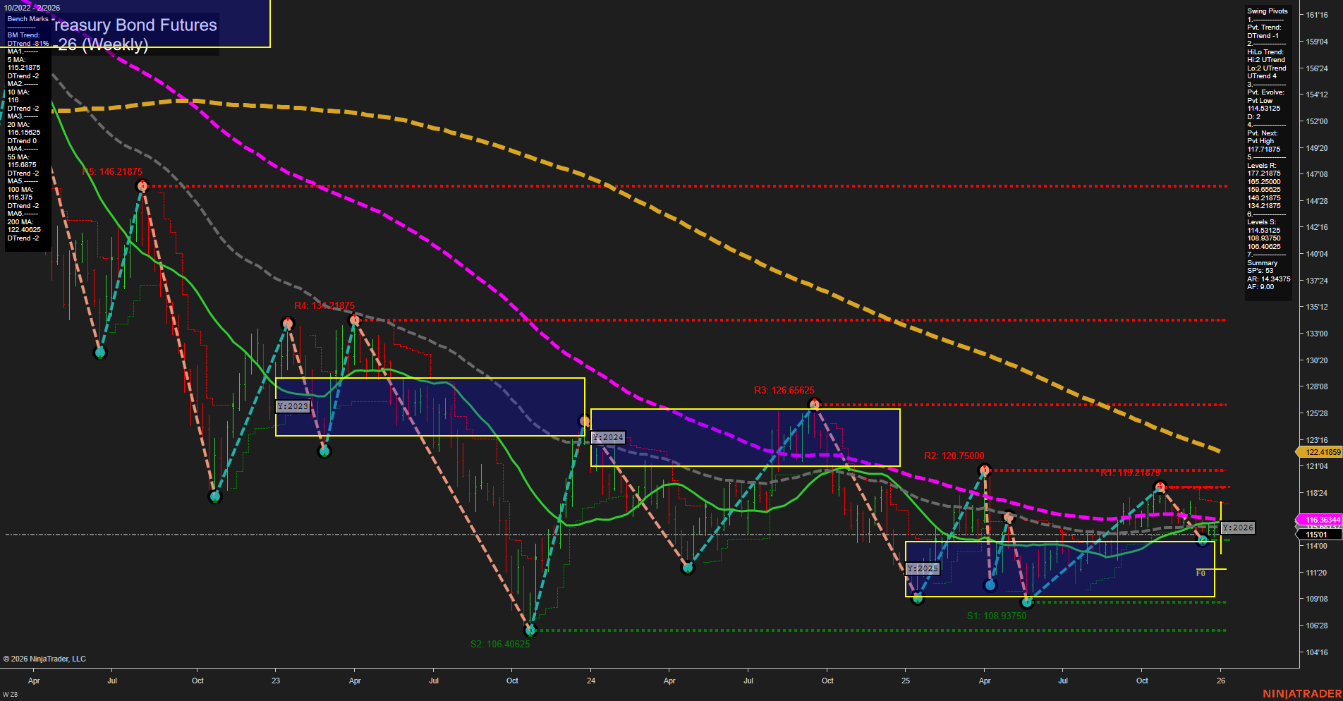The image size is (1343, 701).
Task: Click the NinjaTrader logo in the bottom right
Action: (1300, 693)
